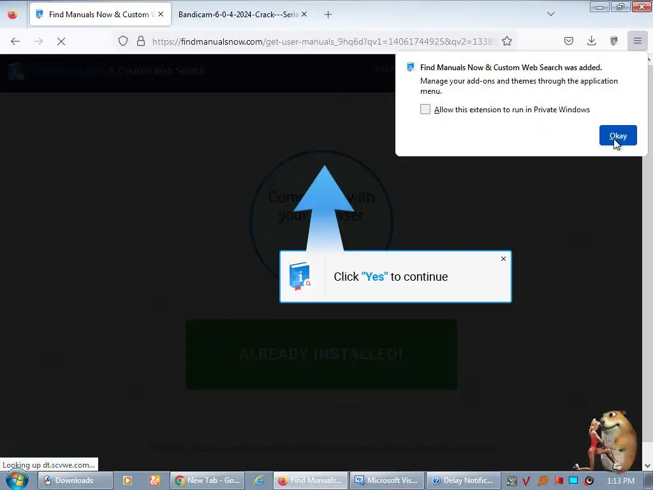Click the Firefox logo icon beside tabs
The width and height of the screenshot is (653, 490).
(13, 14)
